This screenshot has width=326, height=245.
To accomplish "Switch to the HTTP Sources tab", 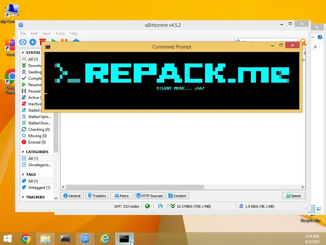I will click(x=150, y=196).
